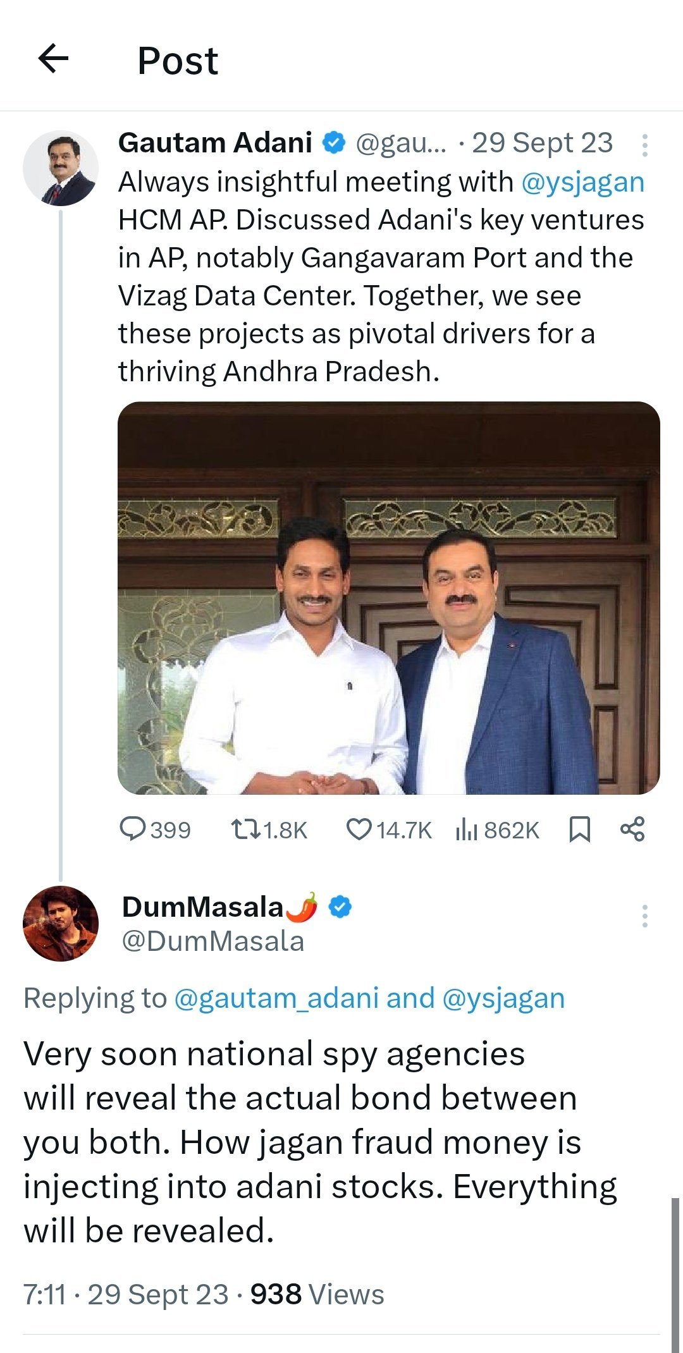683x1353 pixels.
Task: Click the 29 Sept 23 post date
Action: [542, 143]
